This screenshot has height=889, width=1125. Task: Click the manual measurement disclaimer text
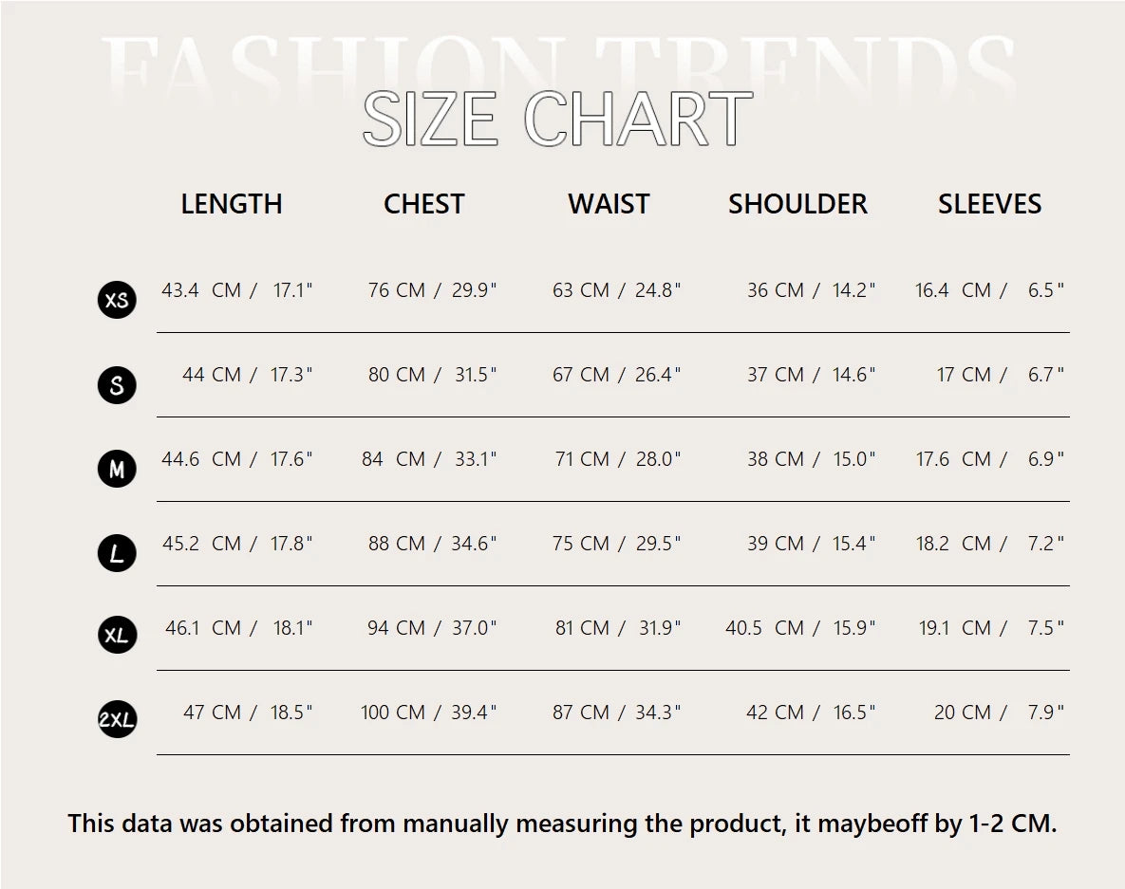pos(562,823)
